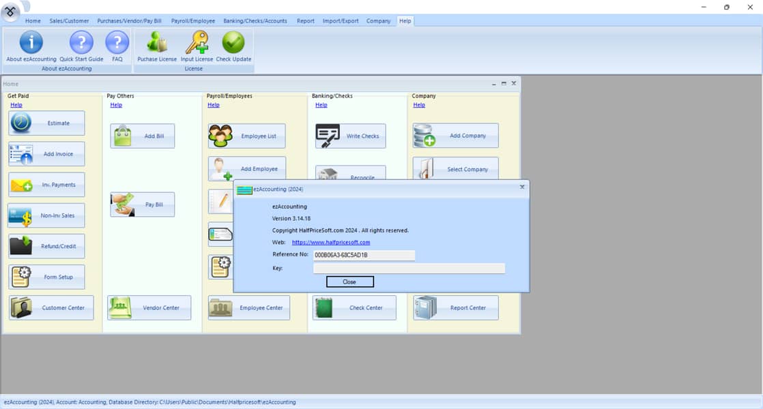
Task: Open Employee List
Action: 246,136
